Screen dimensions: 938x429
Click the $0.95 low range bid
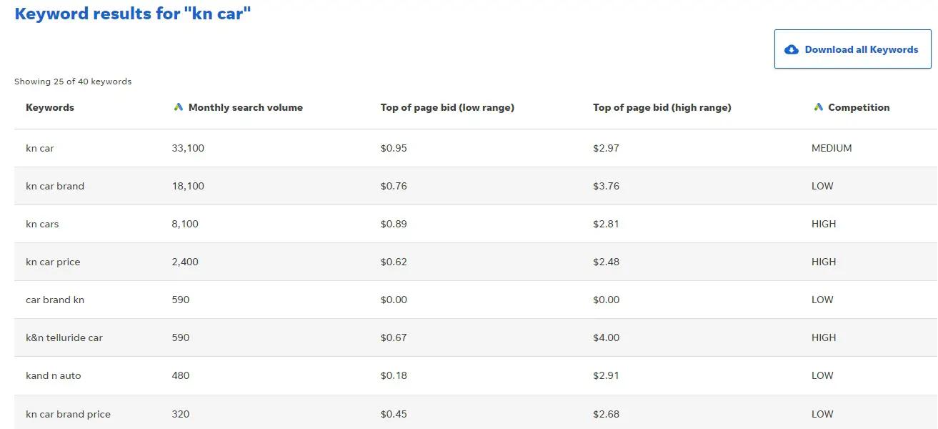pyautogui.click(x=394, y=148)
